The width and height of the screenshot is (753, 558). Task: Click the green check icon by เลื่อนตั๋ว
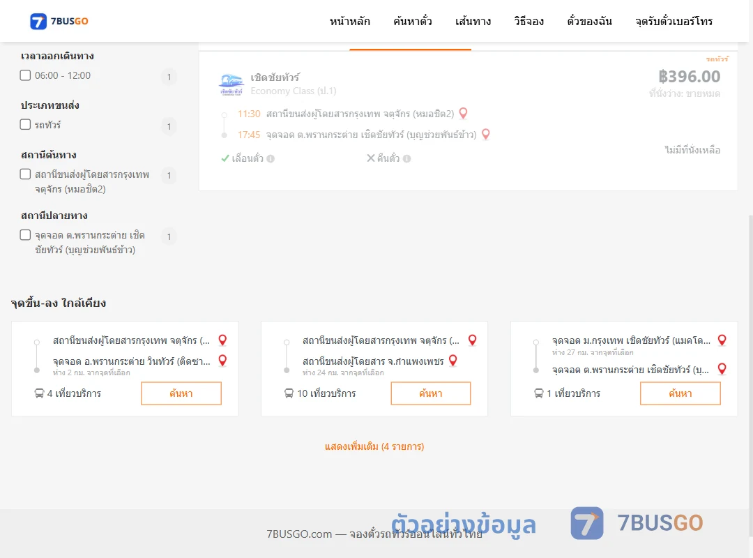[225, 158]
